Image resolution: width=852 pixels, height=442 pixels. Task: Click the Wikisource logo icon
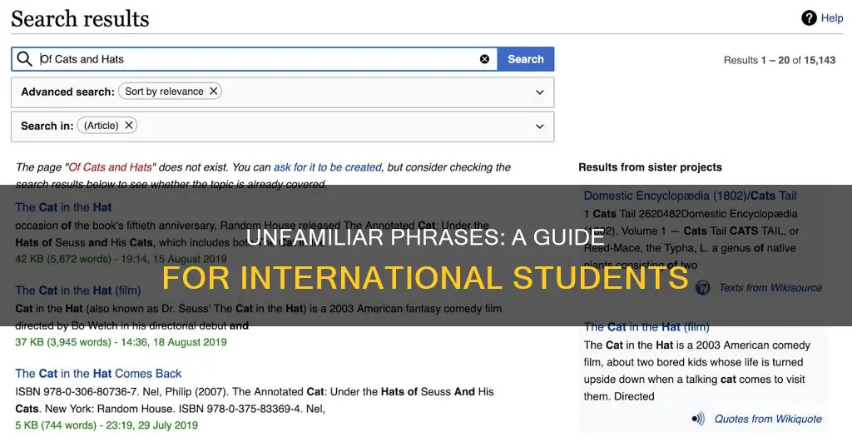tap(702, 287)
